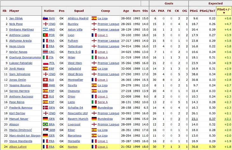This screenshot has height=150, width=232.
Task: Click the Brazil flag in Alisson's row
Action: point(45,124)
